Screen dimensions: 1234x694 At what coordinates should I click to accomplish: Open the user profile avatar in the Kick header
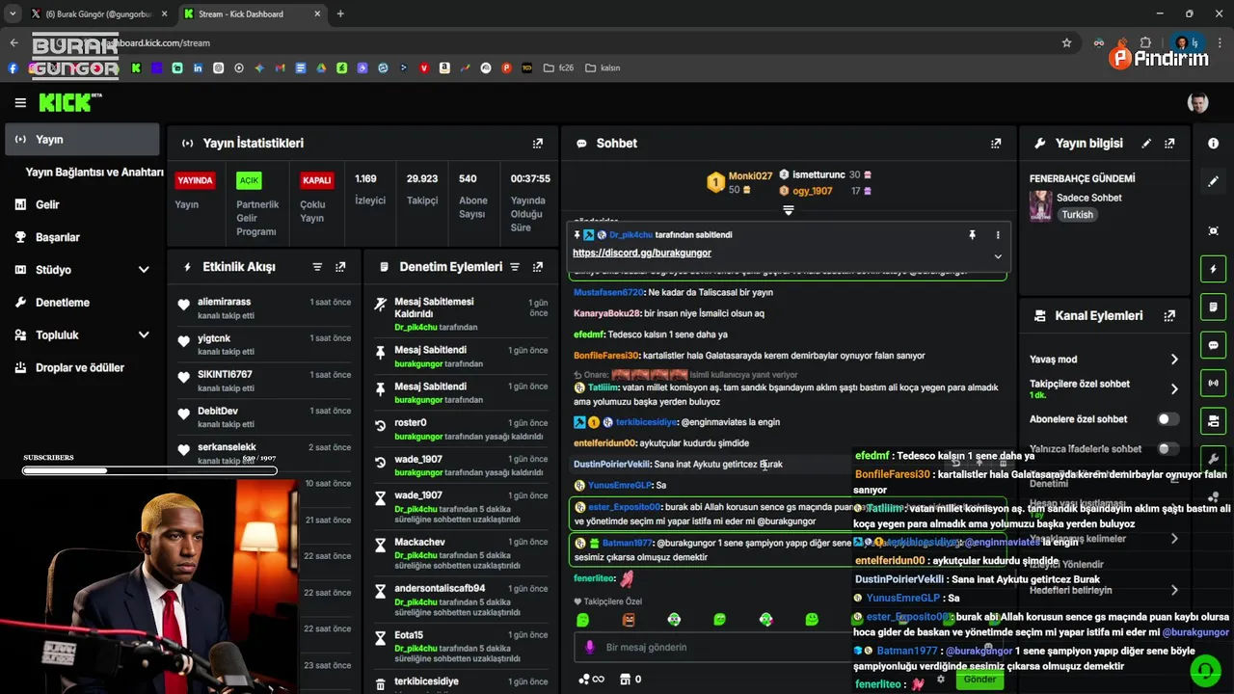pos(1197,103)
